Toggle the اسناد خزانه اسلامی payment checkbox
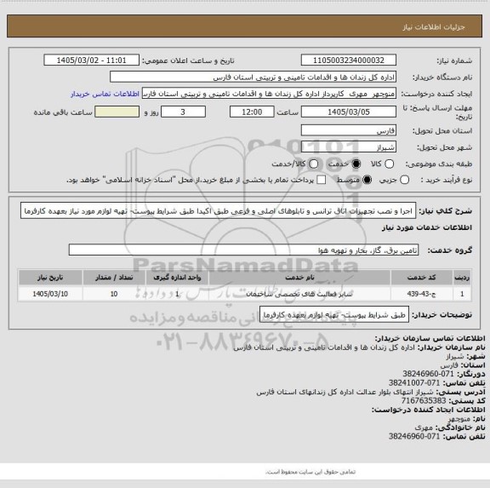490x488 pixels. [x=321, y=180]
